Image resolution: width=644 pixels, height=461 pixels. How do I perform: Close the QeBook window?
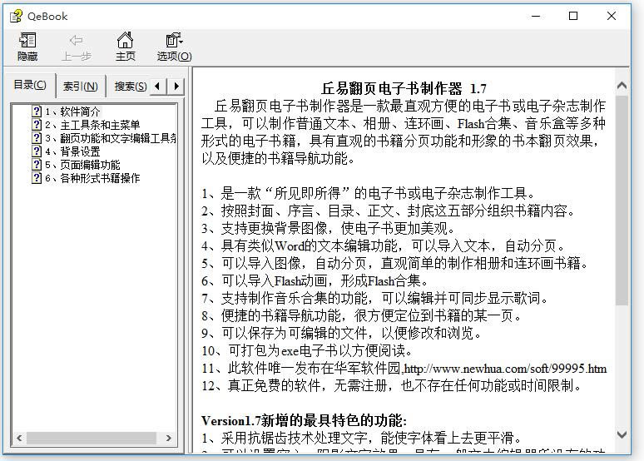tap(612, 16)
